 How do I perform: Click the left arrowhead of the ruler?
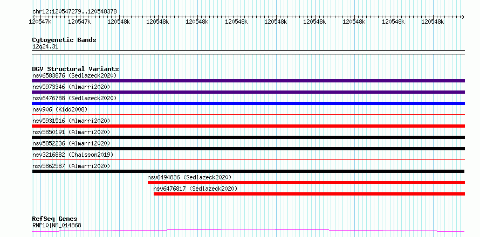tap(33, 17)
